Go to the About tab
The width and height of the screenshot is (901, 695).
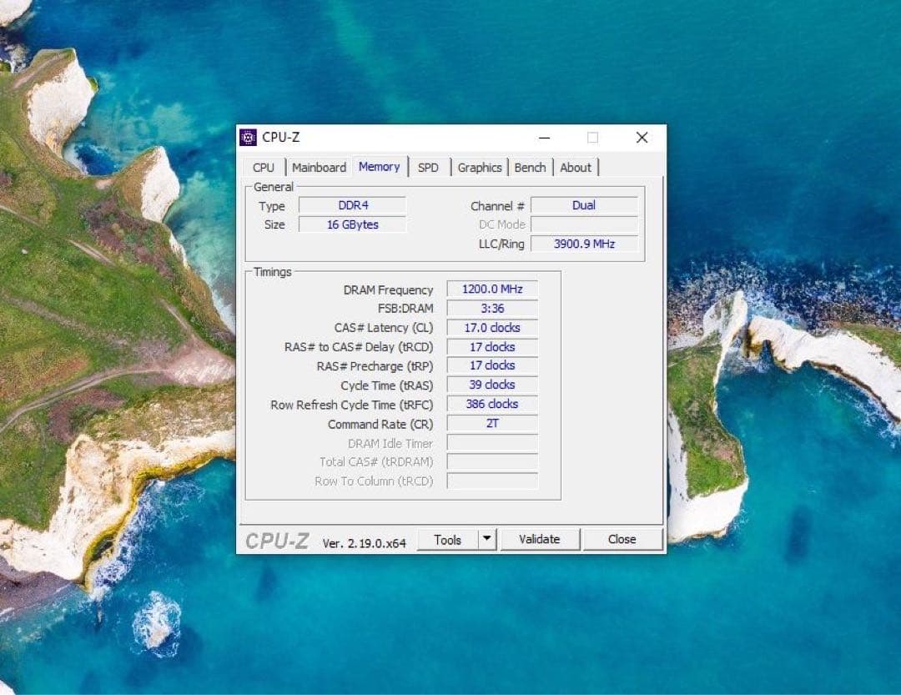point(575,167)
